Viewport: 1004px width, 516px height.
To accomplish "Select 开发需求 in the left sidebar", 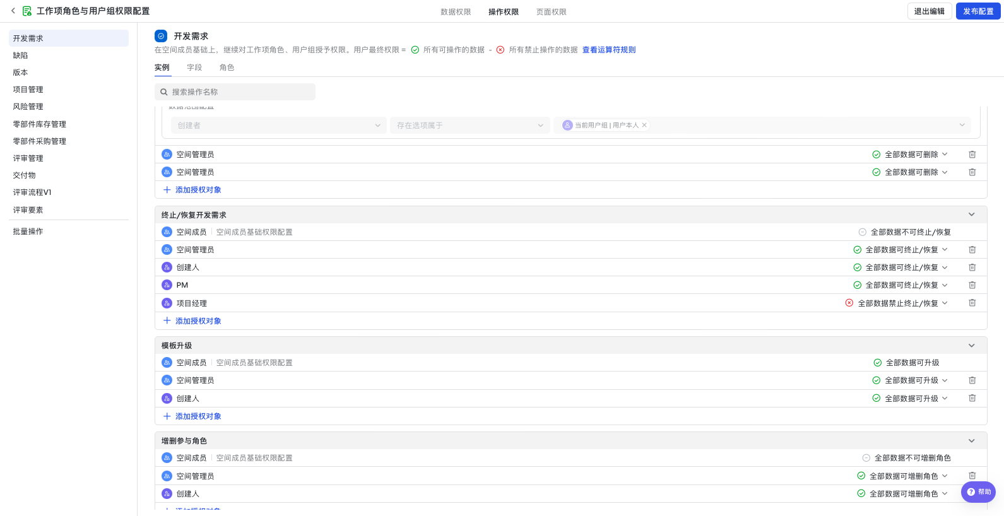I will (x=69, y=38).
